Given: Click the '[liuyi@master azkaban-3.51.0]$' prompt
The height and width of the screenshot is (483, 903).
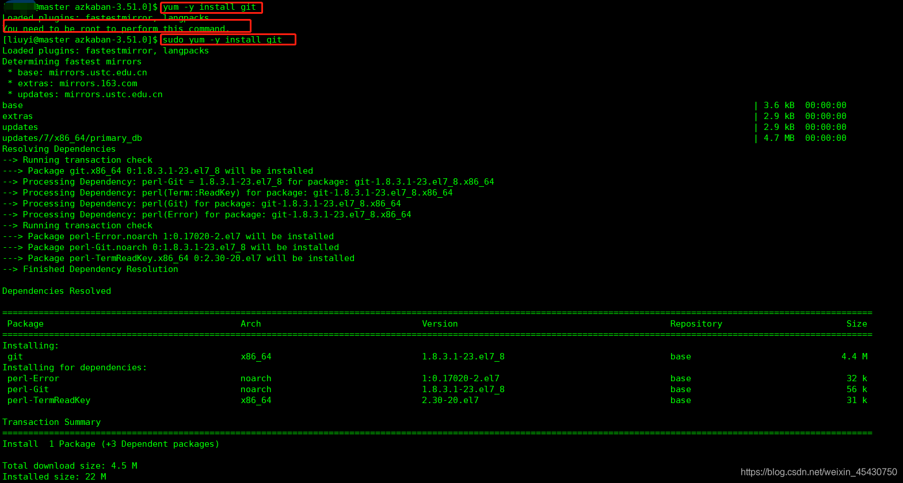Looking at the screenshot, I should click(x=80, y=40).
